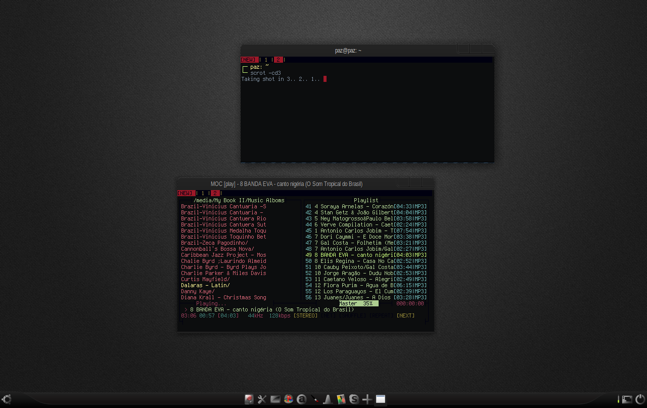Switch to tab 2 in paz@paz terminal
Viewport: 647px width, 408px height.
tap(279, 60)
